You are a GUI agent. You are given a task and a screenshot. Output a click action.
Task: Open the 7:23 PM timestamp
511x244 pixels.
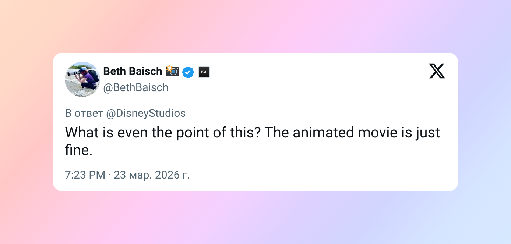85,175
